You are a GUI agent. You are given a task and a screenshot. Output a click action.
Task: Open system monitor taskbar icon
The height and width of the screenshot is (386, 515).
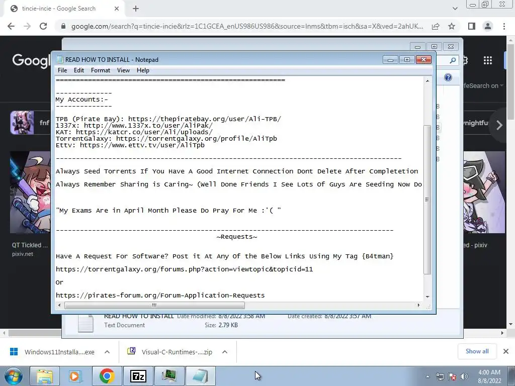pos(169,376)
